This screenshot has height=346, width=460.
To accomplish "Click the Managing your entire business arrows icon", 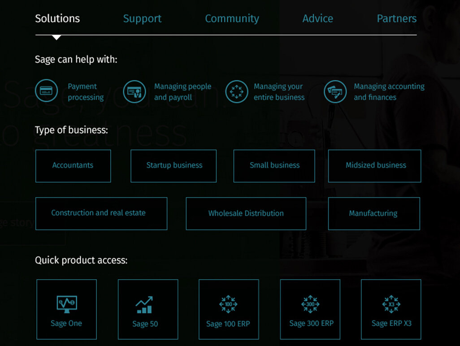I will click(236, 92).
